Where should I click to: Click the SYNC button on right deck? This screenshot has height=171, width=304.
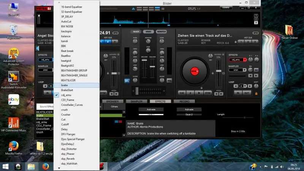click(x=208, y=92)
